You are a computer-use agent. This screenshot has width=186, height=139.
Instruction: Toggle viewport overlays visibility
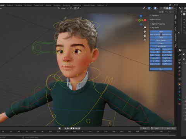pyautogui.click(x=155, y=8)
